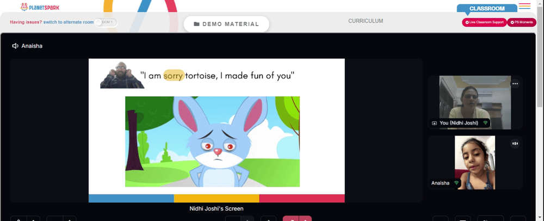Open the tricolor hamburger menu
544x221 pixels.
(x=524, y=6)
